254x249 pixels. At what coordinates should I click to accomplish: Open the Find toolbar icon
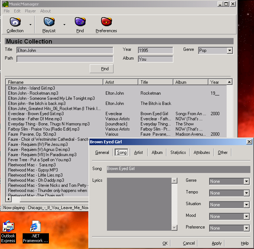point(80,22)
